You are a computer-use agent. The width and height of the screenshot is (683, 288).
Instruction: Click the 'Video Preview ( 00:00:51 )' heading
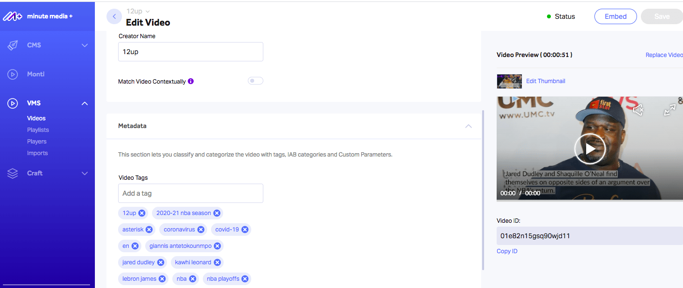coord(534,55)
